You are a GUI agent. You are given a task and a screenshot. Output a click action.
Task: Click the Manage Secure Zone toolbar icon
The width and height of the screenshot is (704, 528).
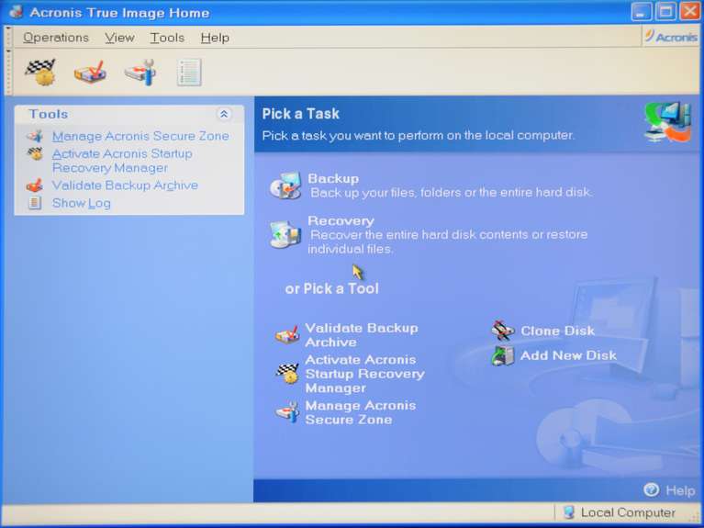pyautogui.click(x=140, y=72)
